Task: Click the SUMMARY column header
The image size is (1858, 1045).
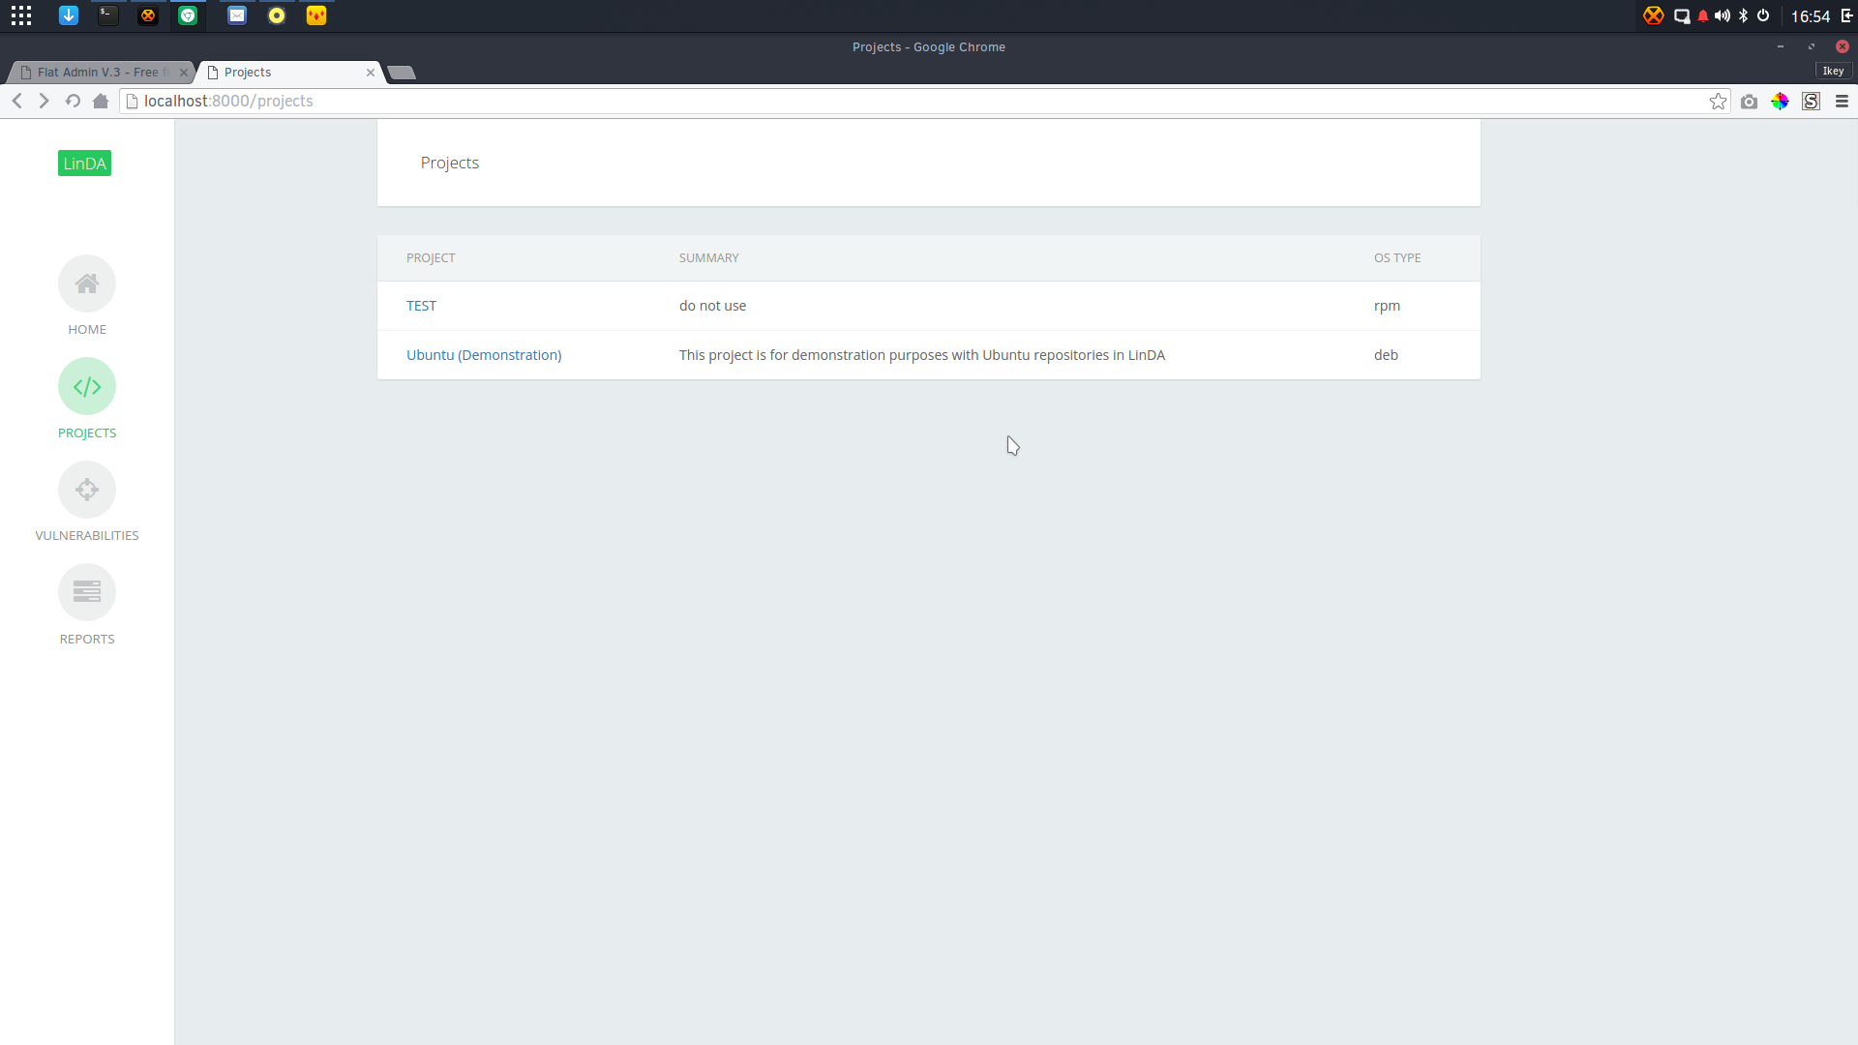Action: coord(708,258)
